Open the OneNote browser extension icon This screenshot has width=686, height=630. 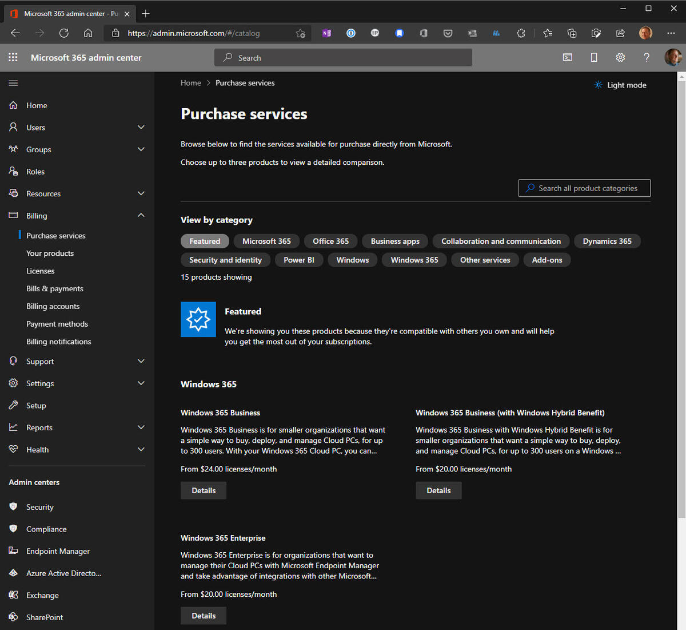pyautogui.click(x=326, y=33)
